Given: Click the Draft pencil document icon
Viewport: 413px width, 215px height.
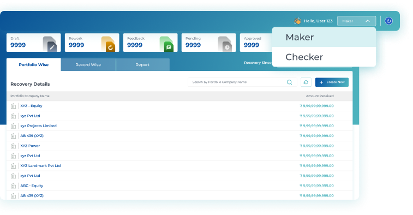Looking at the screenshot, I should pyautogui.click(x=50, y=44).
